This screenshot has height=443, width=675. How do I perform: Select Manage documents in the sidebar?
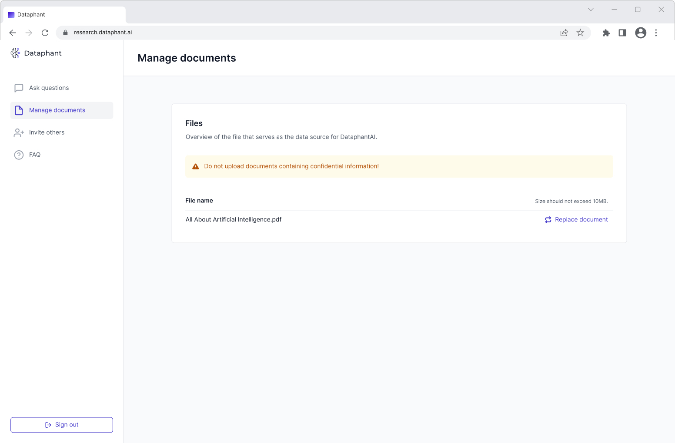pyautogui.click(x=57, y=110)
